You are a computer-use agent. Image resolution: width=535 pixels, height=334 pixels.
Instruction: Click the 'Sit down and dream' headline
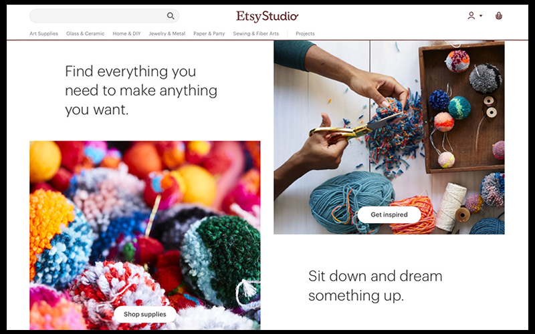(x=375, y=286)
